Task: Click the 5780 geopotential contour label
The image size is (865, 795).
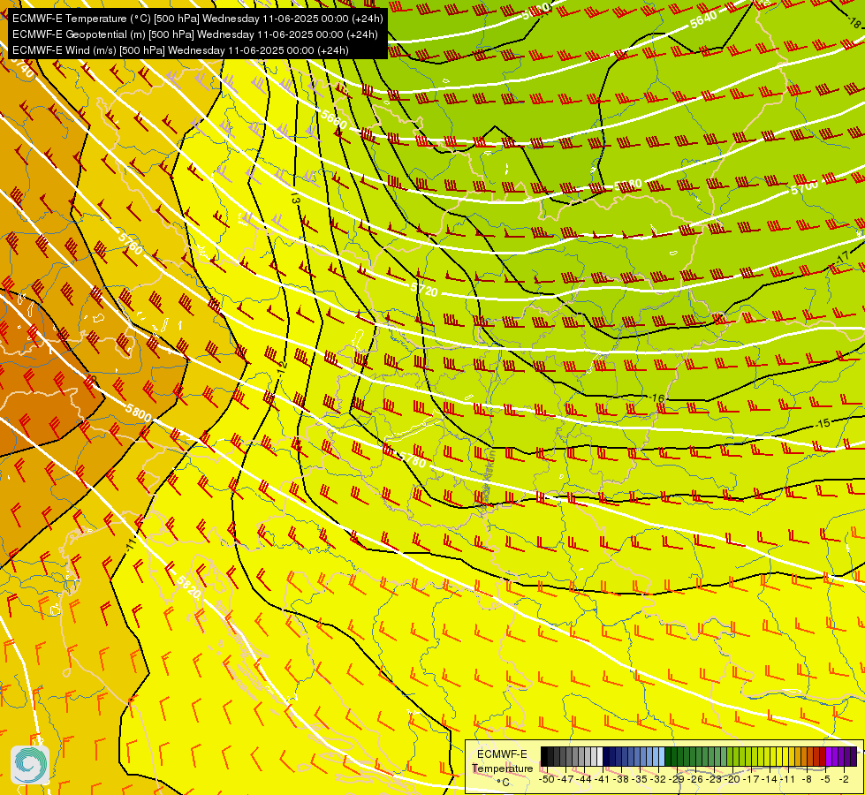Action: [413, 459]
